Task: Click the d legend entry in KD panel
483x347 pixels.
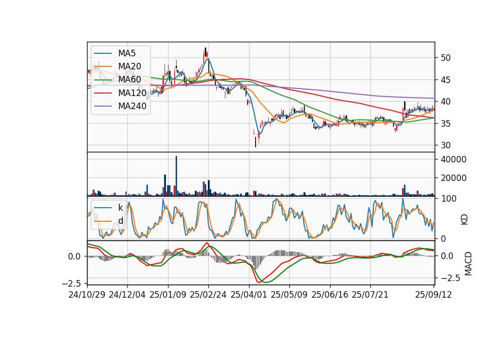Action: coord(120,221)
